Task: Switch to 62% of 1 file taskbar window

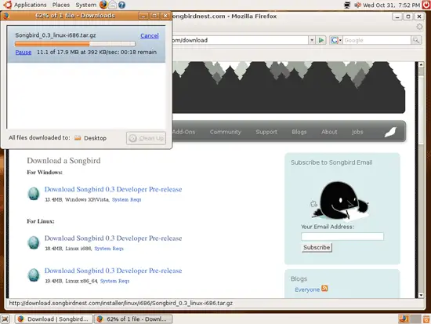Action: [133, 319]
